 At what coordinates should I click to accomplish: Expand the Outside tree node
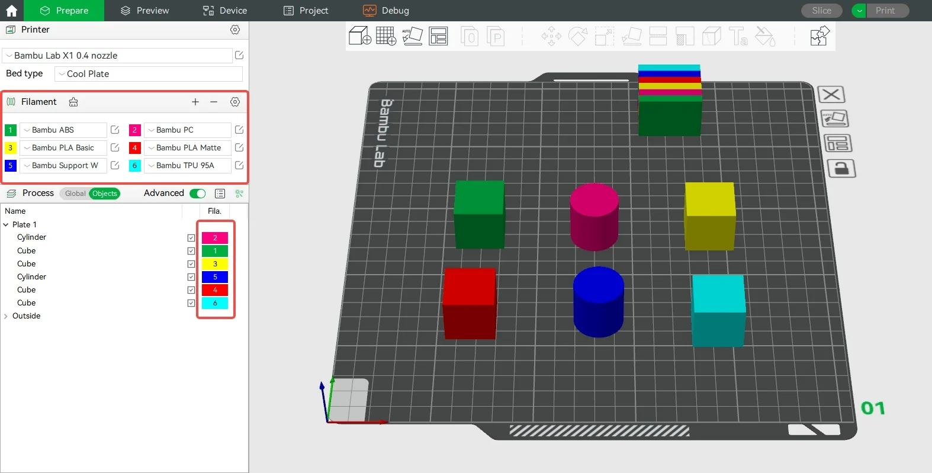click(6, 316)
